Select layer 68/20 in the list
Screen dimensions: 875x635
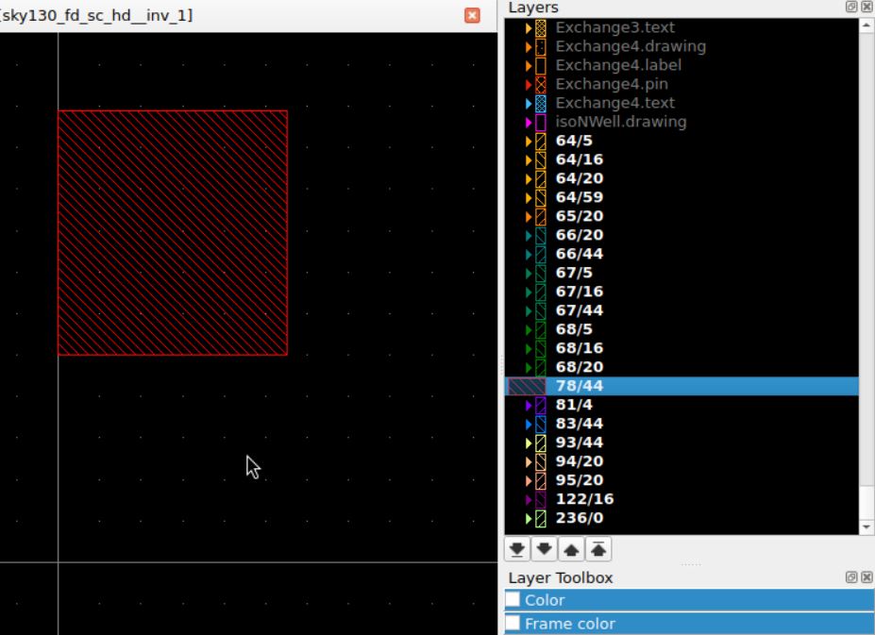coord(579,367)
